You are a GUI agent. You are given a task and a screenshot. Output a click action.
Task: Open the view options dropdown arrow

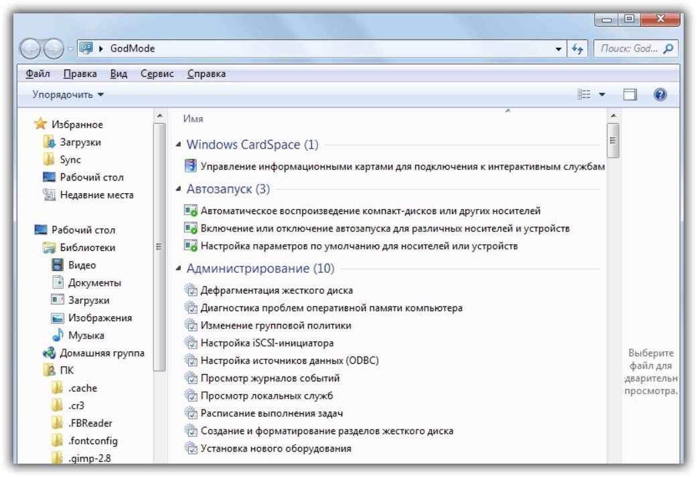(x=602, y=94)
